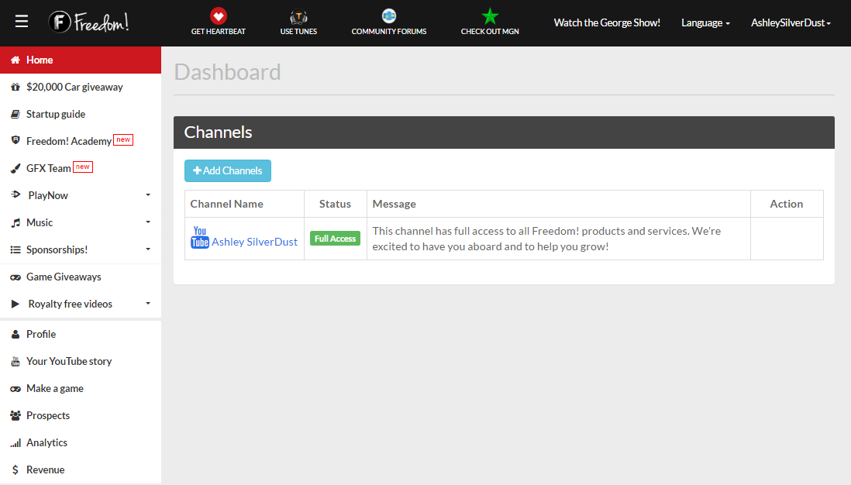Open Community Forums icon

pos(389,15)
